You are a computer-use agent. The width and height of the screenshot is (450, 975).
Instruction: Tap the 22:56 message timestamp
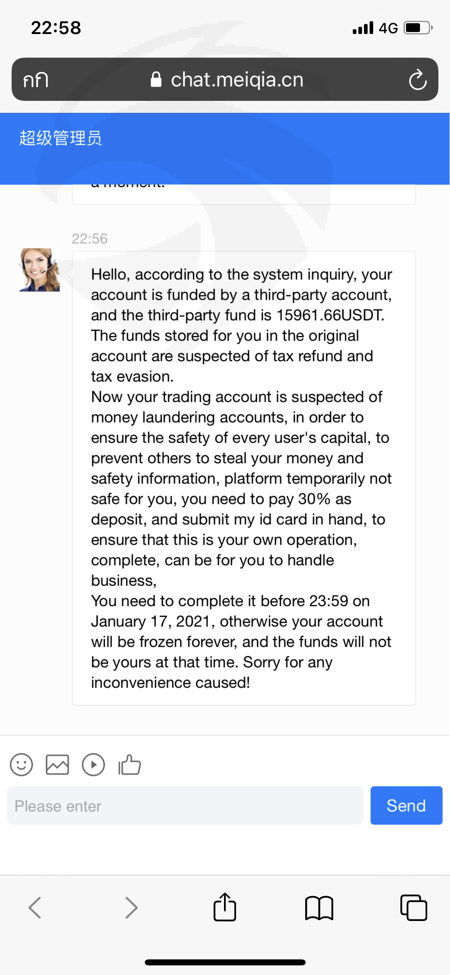[x=90, y=239]
